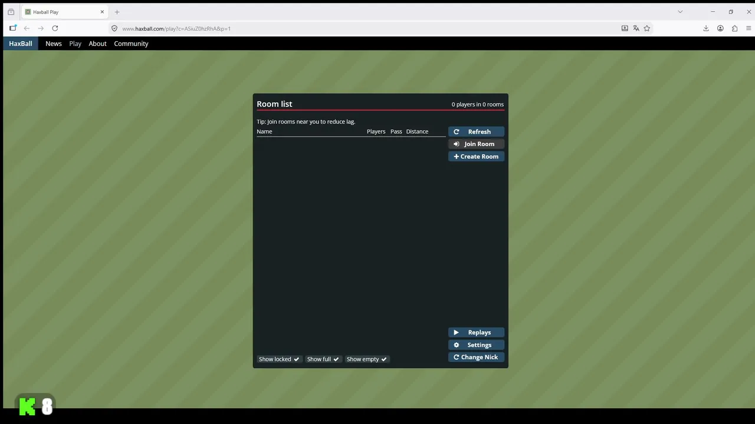Click the browser back arrow
Screen dimensions: 755x424
pos(27,28)
